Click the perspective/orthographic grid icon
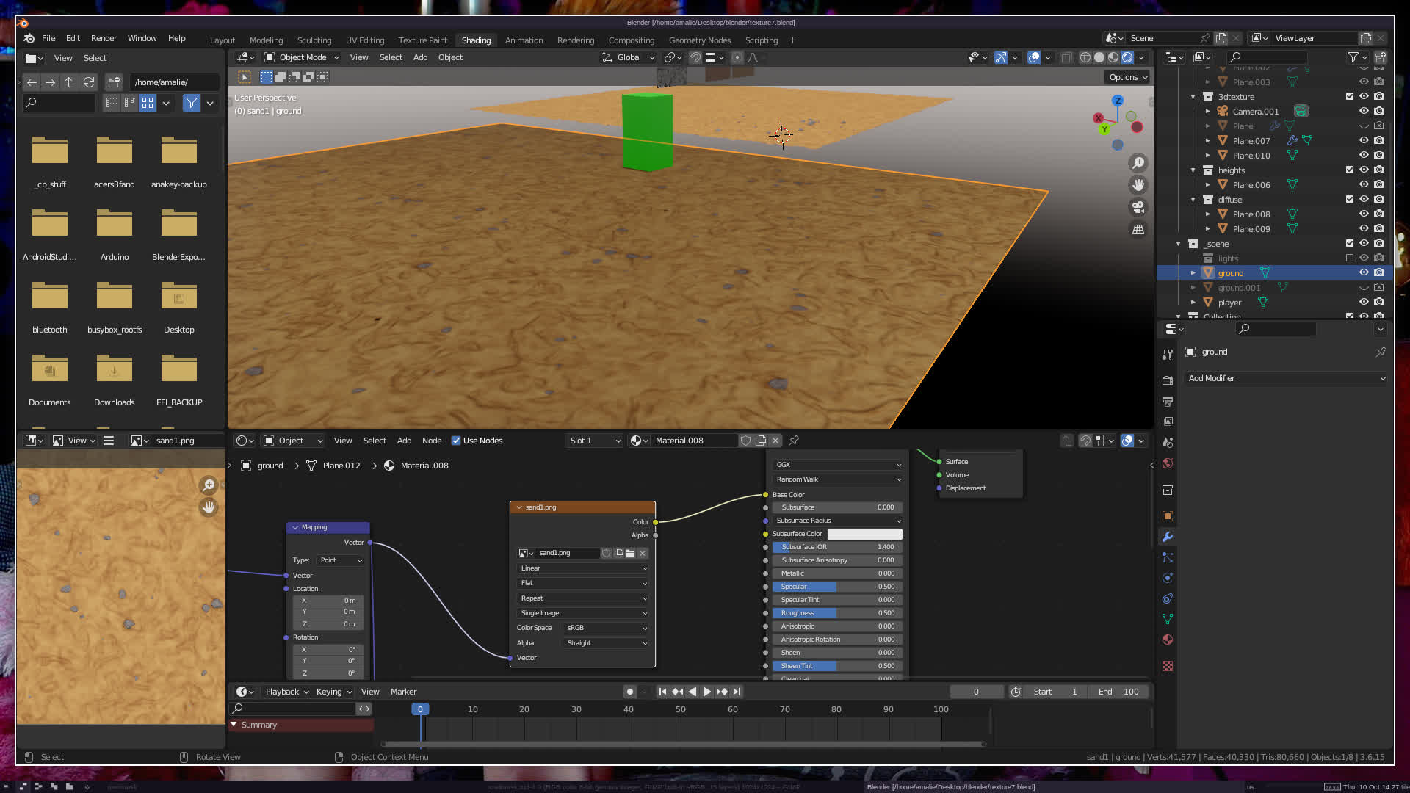 coord(1138,229)
